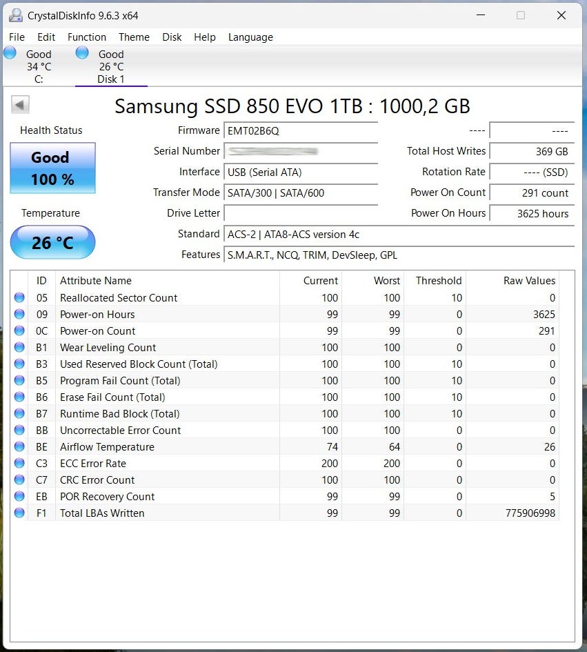Click the raw value 775906998

(x=530, y=513)
